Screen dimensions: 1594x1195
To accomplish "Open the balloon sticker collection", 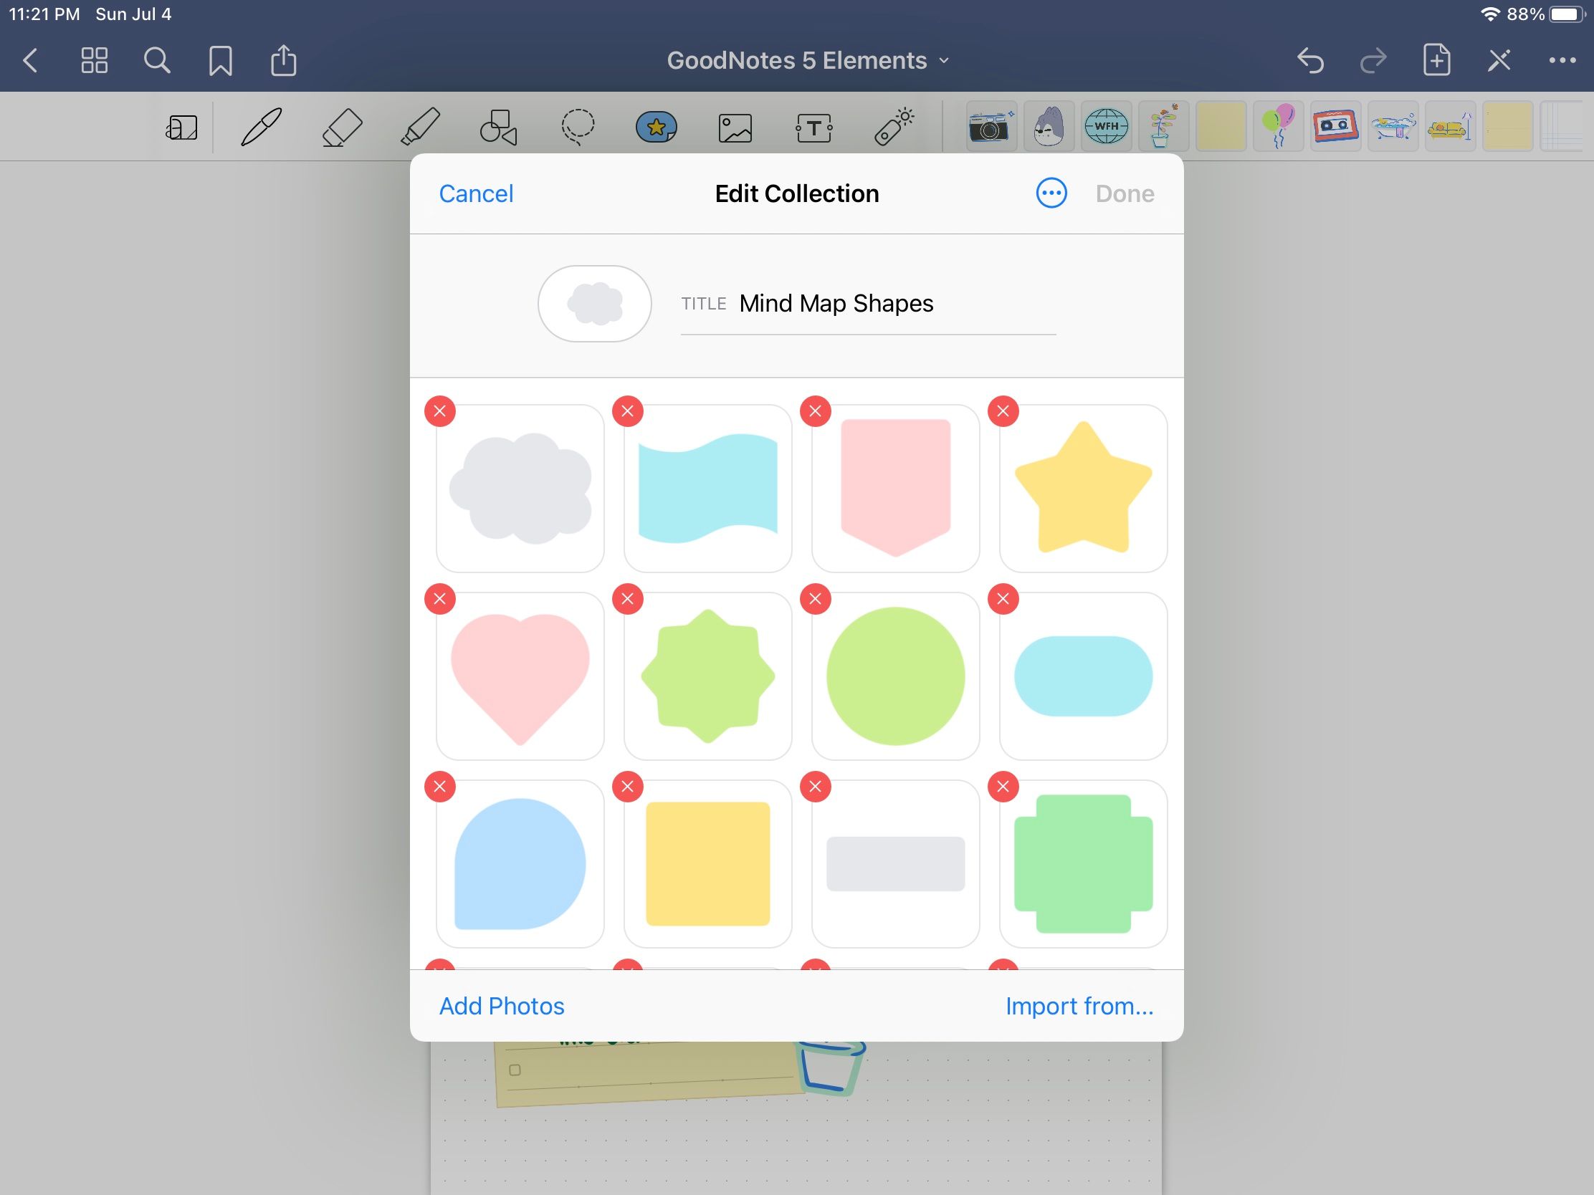I will tap(1279, 126).
